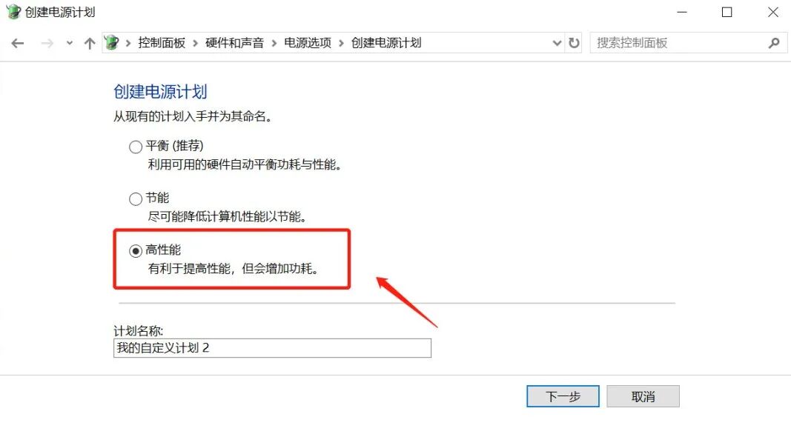Viewport: 791px width, 434px height.
Task: Refresh the control panel page
Action: pos(574,43)
